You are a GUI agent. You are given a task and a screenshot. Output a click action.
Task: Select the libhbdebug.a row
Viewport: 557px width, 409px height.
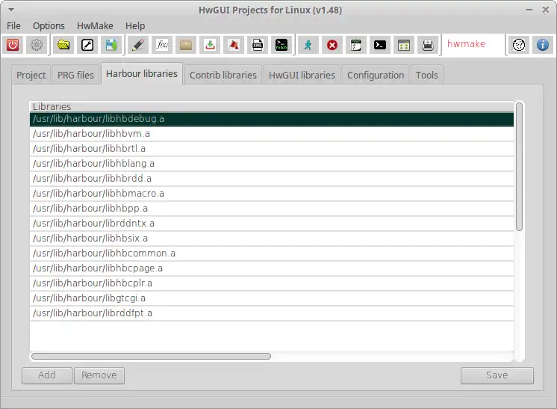(x=272, y=119)
